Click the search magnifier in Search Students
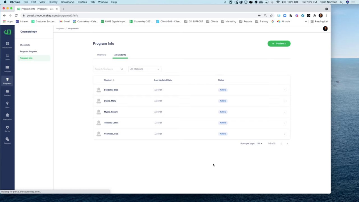 coord(122,69)
